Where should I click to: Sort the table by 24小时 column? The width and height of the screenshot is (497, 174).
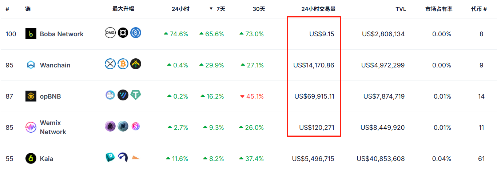click(180, 9)
